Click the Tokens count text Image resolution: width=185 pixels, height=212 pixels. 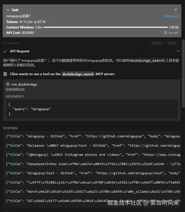[26, 22]
